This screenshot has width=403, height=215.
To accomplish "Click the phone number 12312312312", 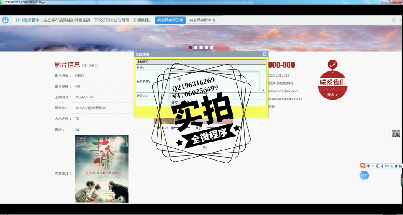I will point(279,75).
